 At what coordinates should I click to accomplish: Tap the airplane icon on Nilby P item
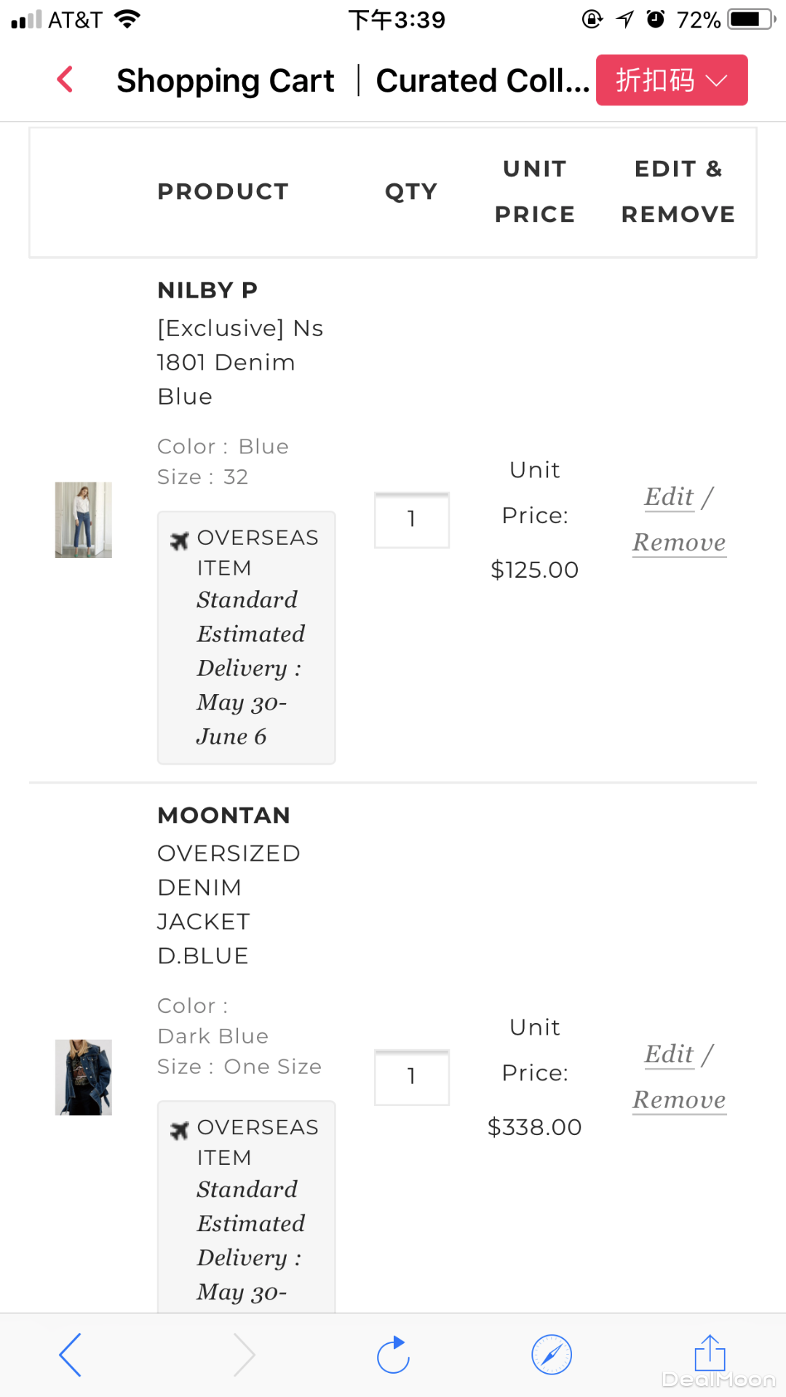pyautogui.click(x=179, y=541)
